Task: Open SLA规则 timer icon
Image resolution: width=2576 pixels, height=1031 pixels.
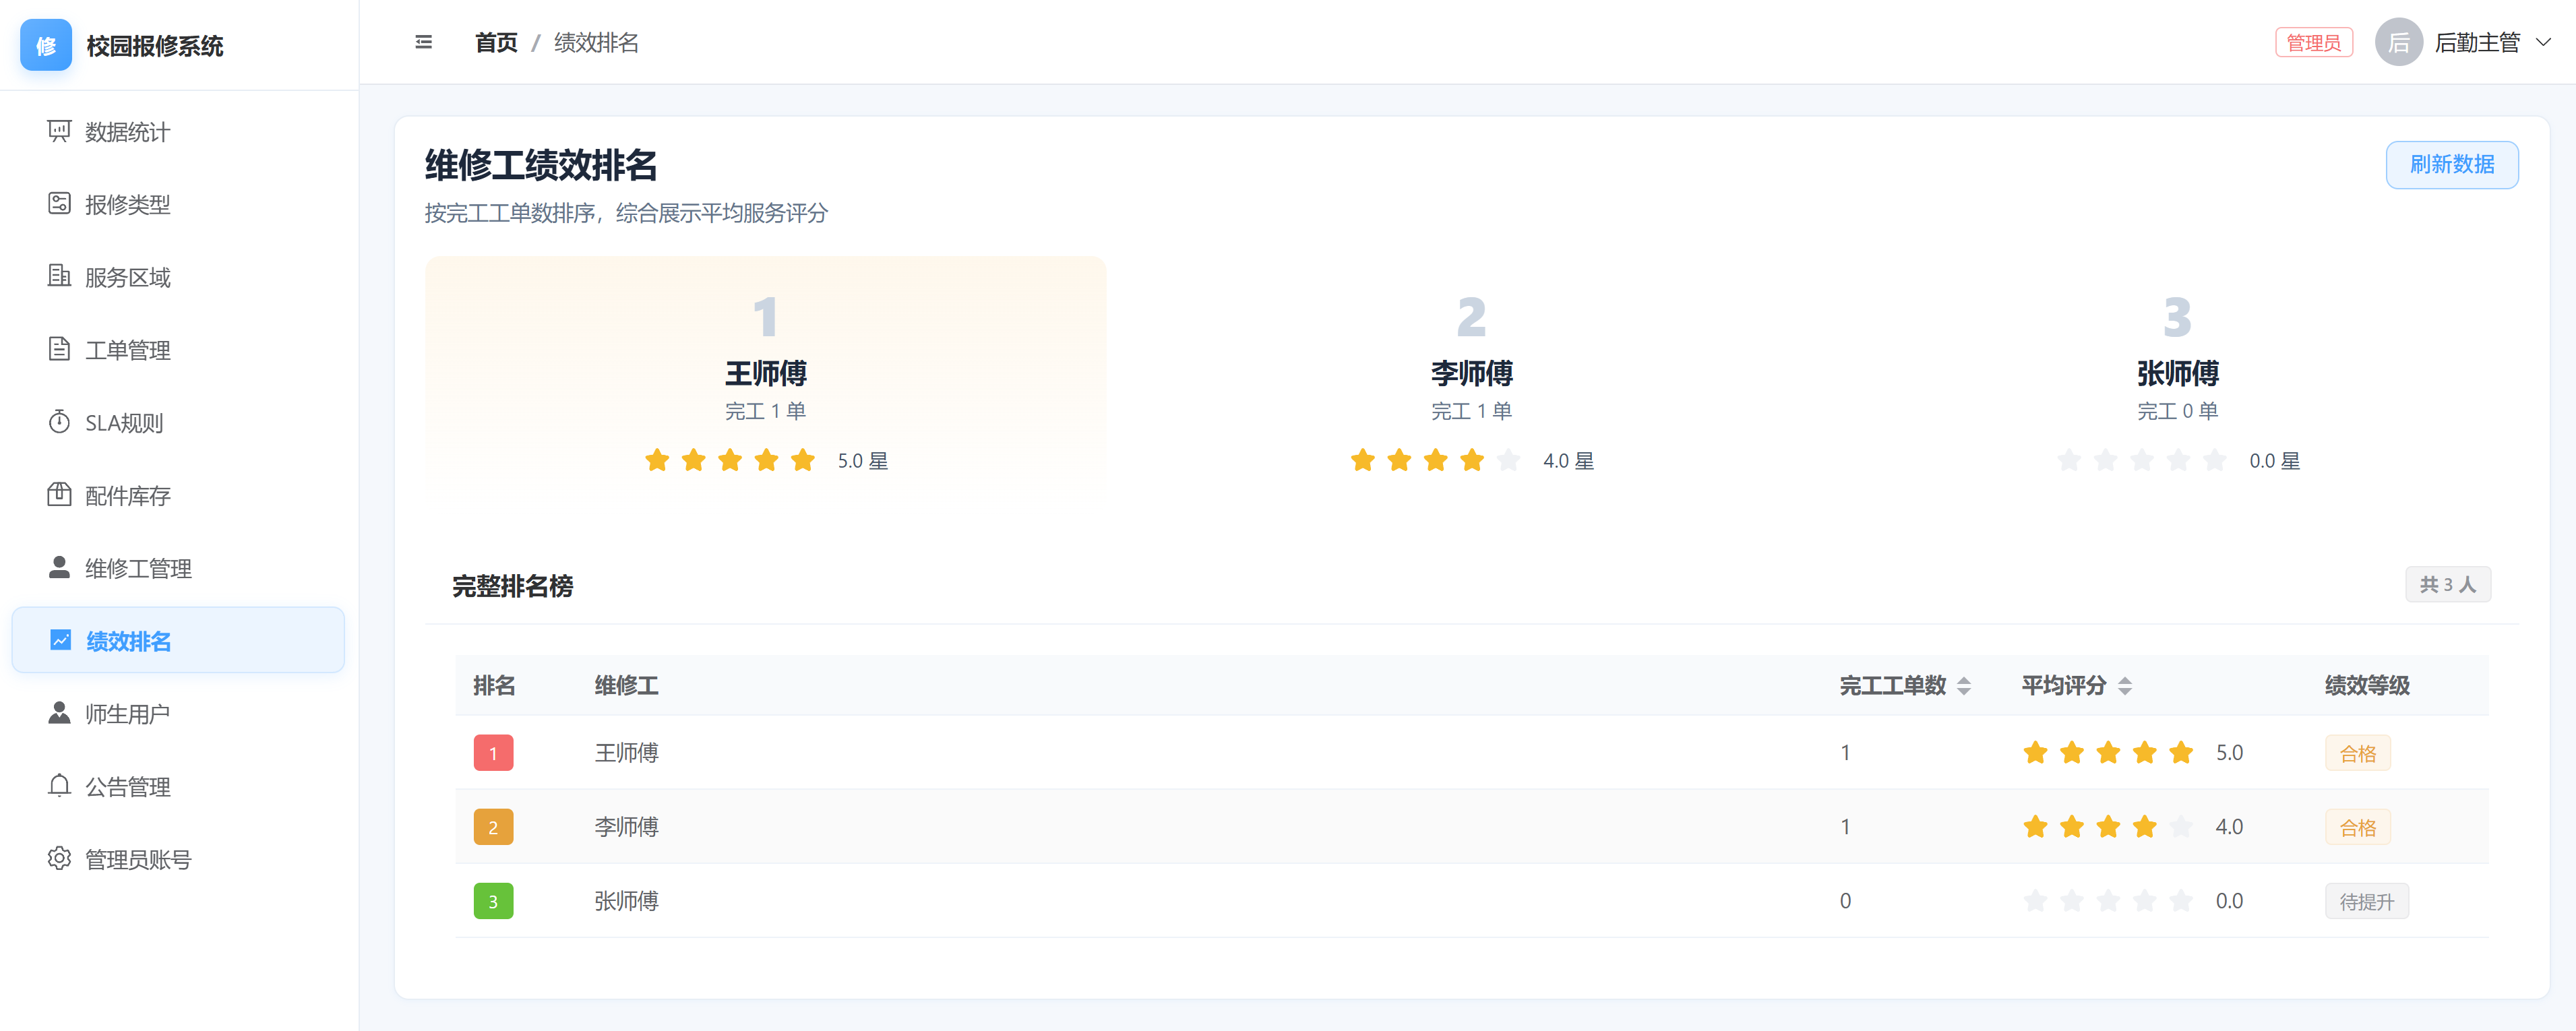Action: pos(59,422)
